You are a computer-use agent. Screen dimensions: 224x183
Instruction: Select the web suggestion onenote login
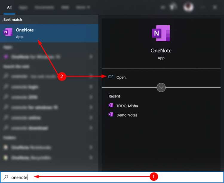point(49,87)
